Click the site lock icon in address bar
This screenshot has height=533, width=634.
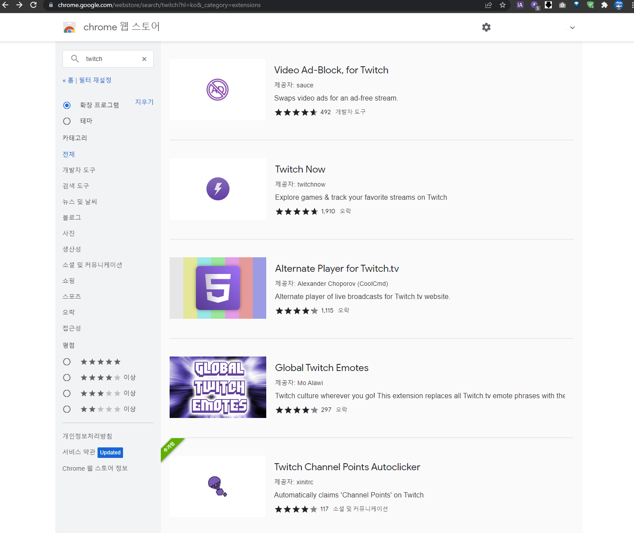[51, 5]
